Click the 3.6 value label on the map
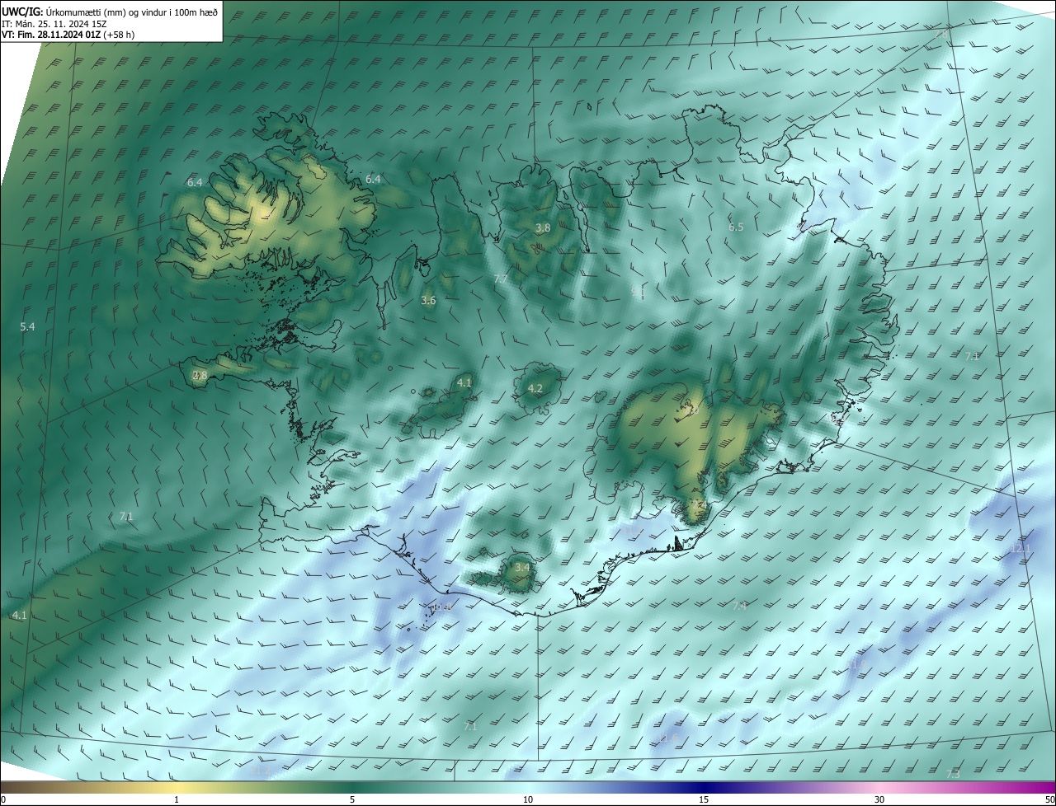This screenshot has height=806, width=1056. pos(428,301)
